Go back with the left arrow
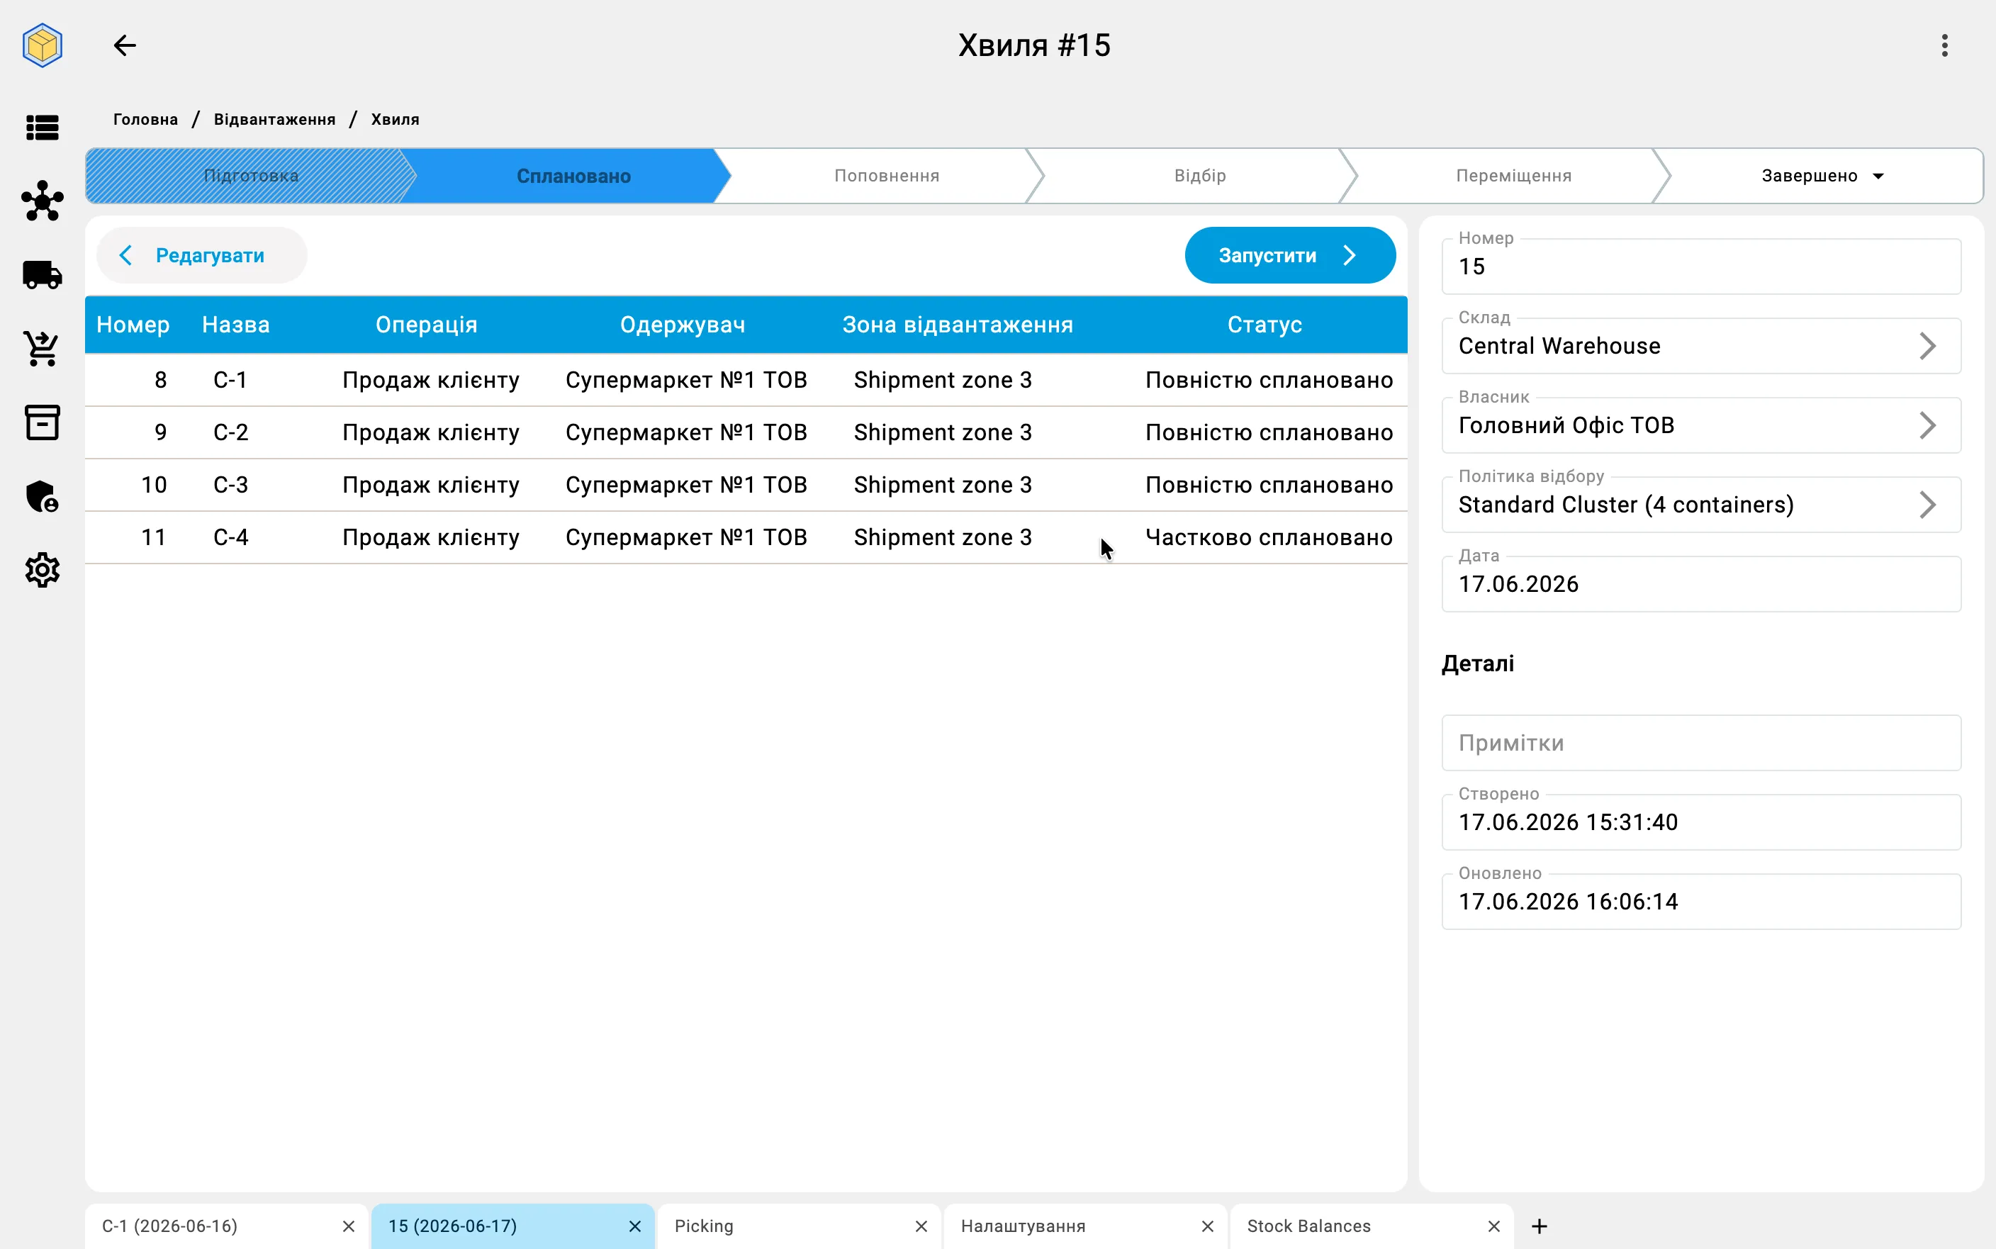This screenshot has width=1996, height=1249. pyautogui.click(x=125, y=45)
